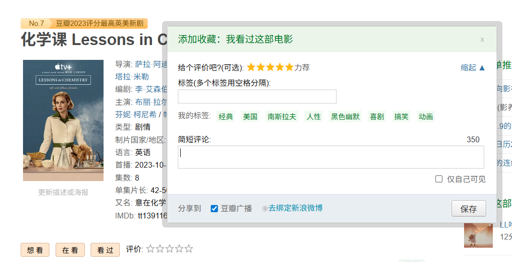The width and height of the screenshot is (512, 262).
Task: Click arrow icon beside 去绑定新浪微博
Action: point(265,209)
